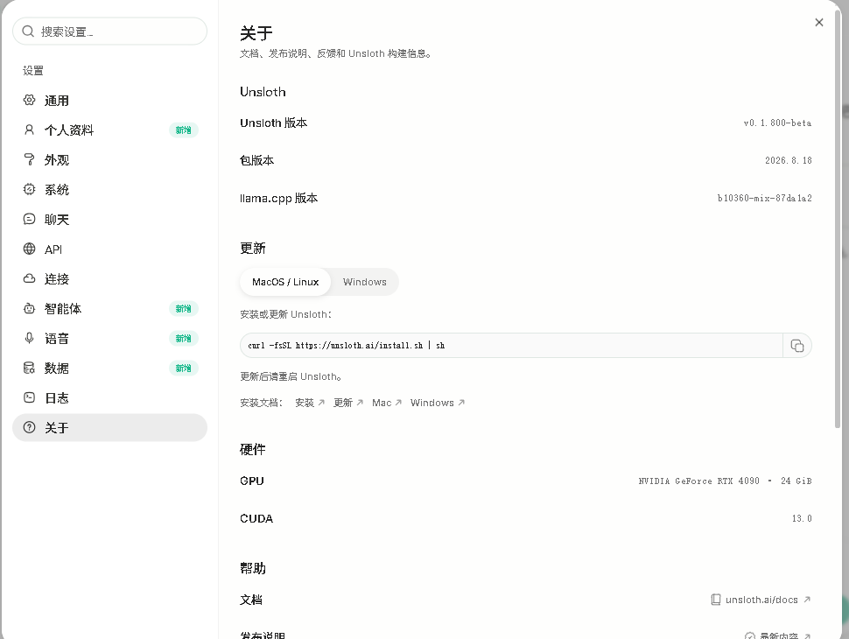849x639 pixels.
Task: Go to 数据 settings
Action: [x=110, y=369]
